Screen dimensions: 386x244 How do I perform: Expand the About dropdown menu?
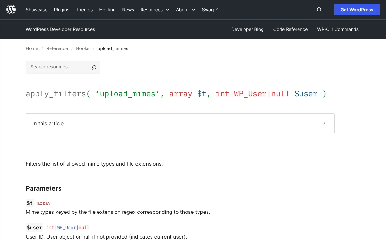pos(186,10)
